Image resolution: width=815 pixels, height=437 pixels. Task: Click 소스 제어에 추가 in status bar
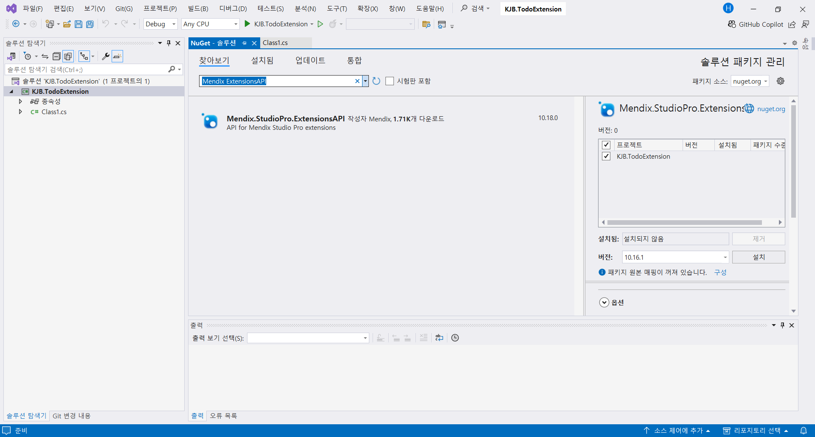(677, 430)
